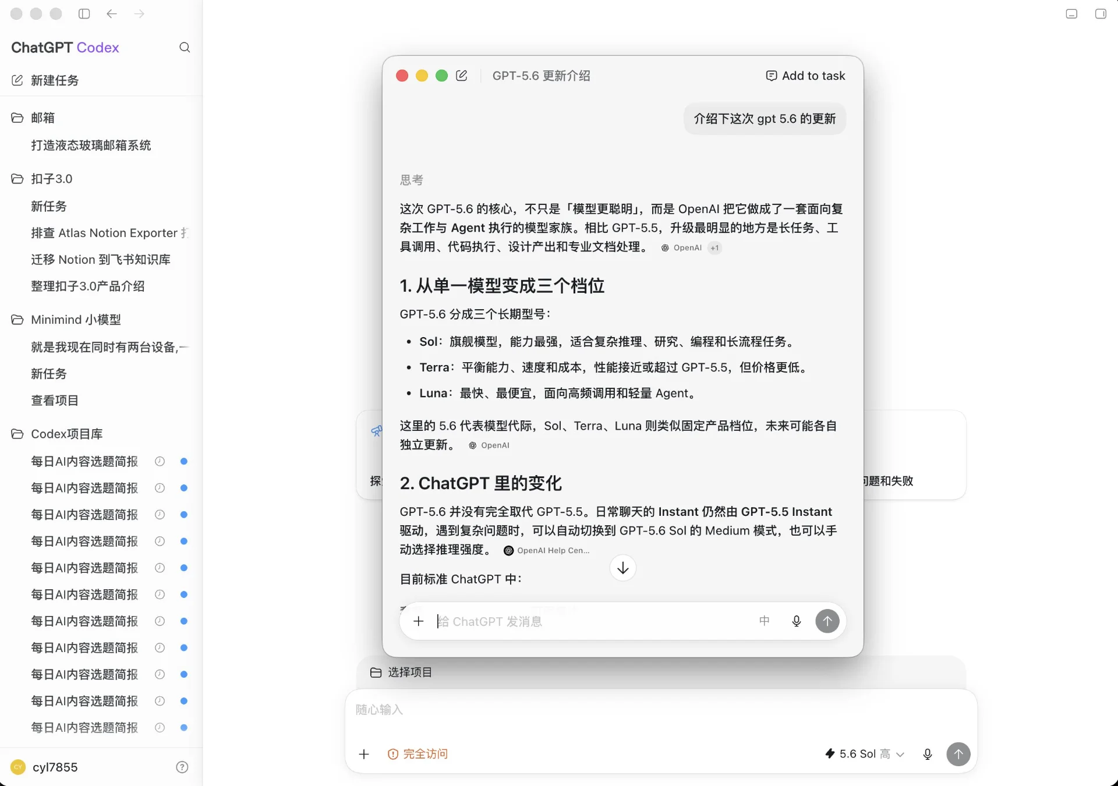
Task: Click Add to task button
Action: pos(806,76)
